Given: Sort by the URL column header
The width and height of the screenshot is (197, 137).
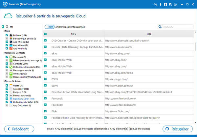Looking at the screenshot, I should pos(149,34).
